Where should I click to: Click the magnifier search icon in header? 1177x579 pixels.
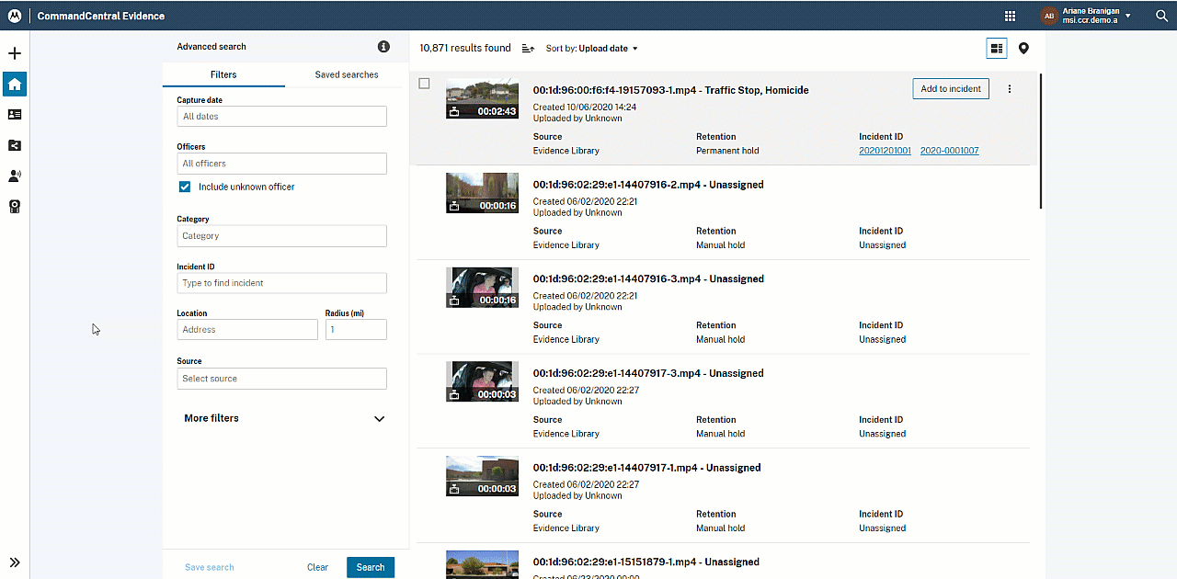pyautogui.click(x=1160, y=16)
